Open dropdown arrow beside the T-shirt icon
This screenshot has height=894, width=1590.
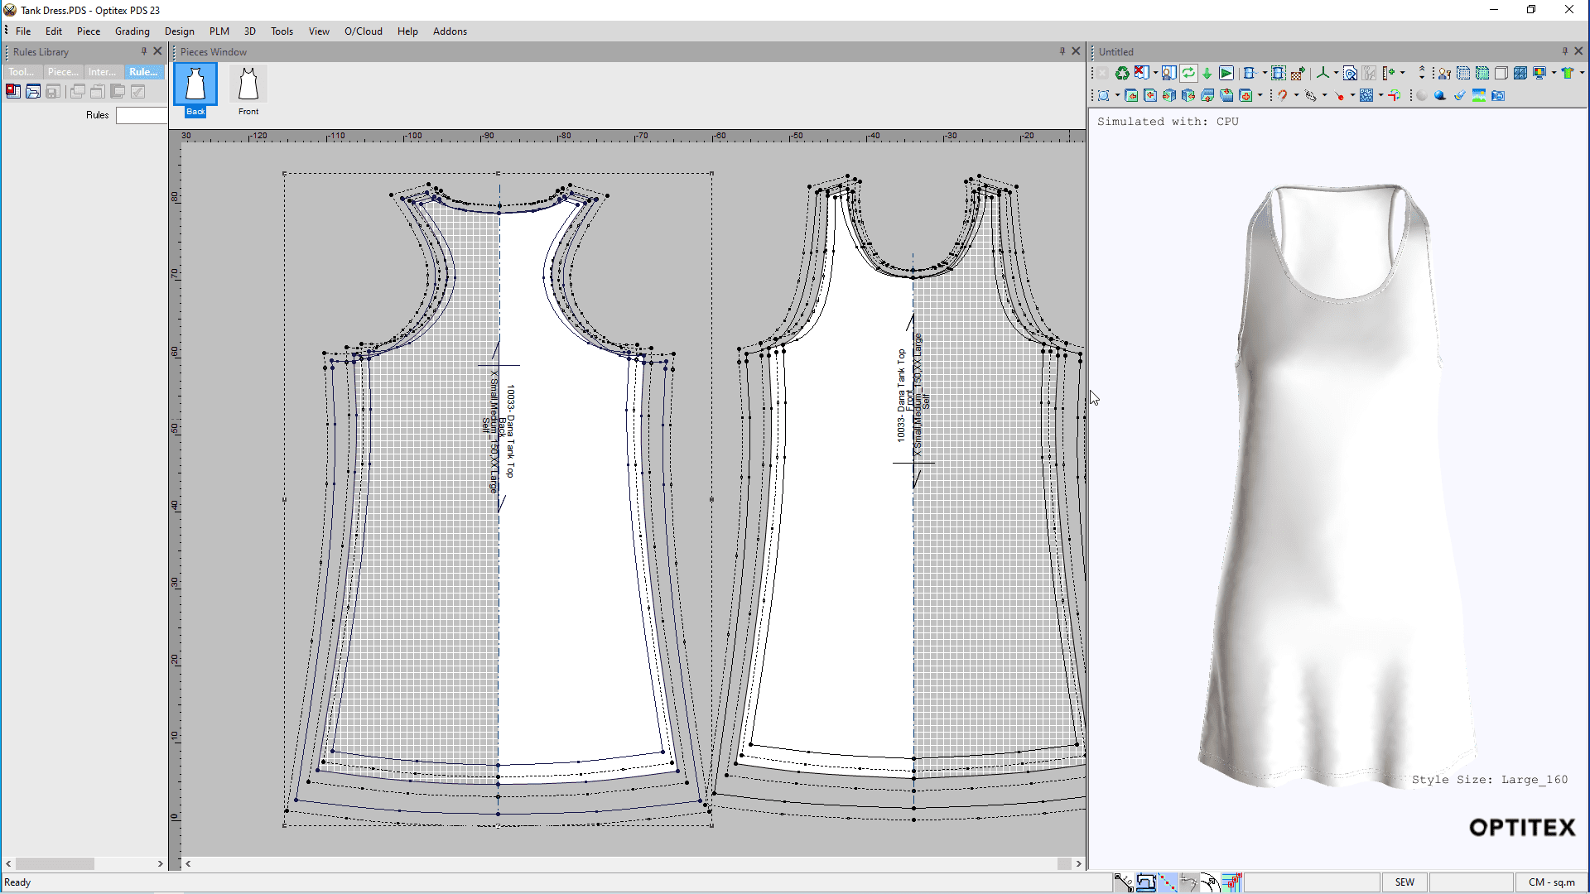1582,73
